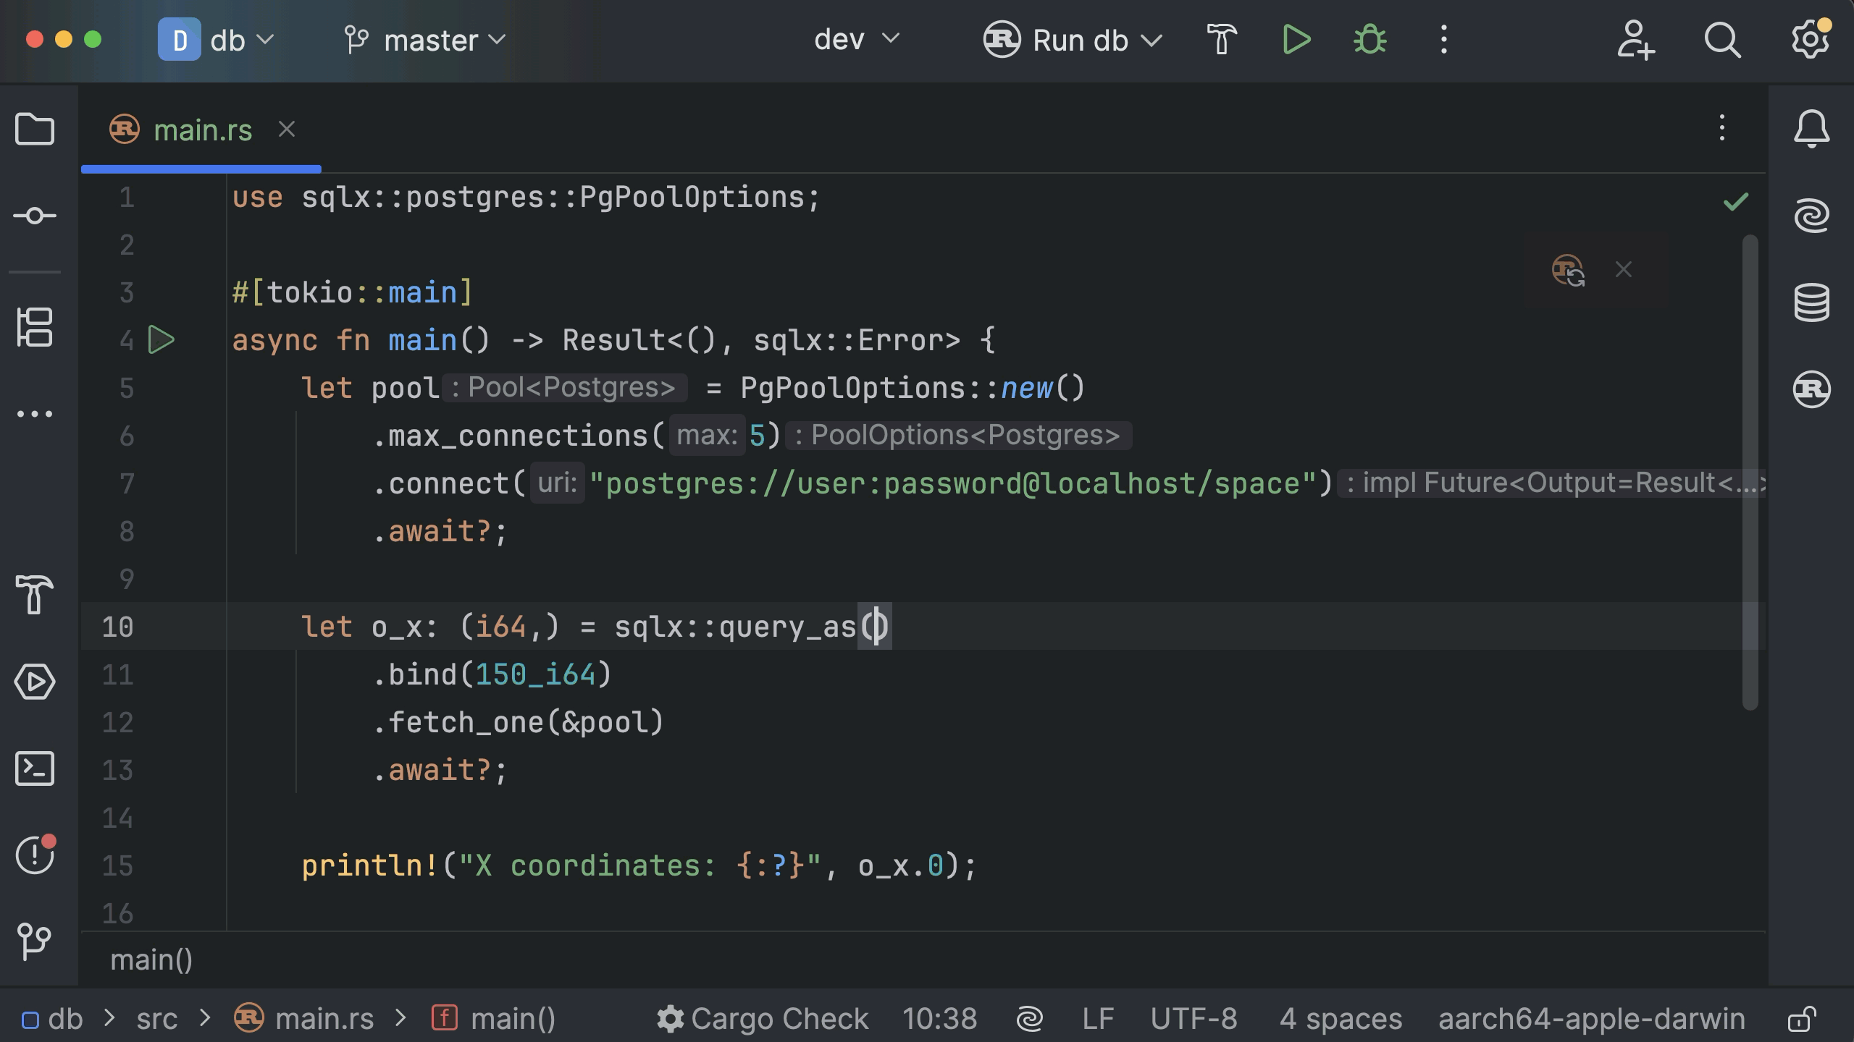Run main function from gutter arrow

[x=161, y=340]
